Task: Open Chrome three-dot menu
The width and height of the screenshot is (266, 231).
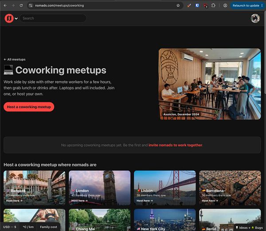Action: (x=262, y=5)
